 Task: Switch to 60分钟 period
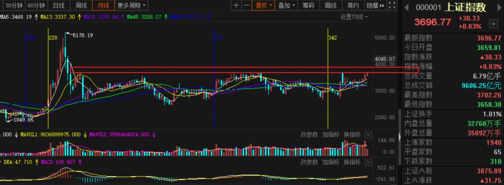(36, 5)
